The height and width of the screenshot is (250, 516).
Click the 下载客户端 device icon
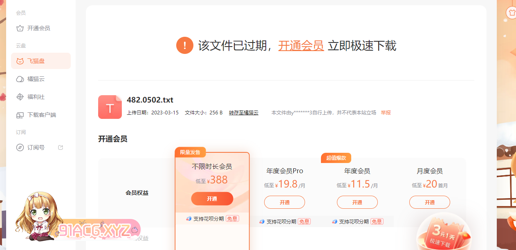(20, 115)
